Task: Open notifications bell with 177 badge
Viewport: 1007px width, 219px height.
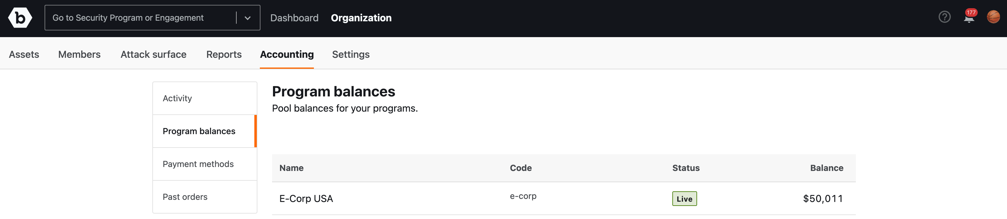Action: point(970,16)
